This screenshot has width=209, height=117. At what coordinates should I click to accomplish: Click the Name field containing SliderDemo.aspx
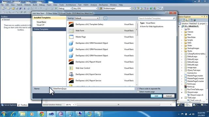point(93,89)
